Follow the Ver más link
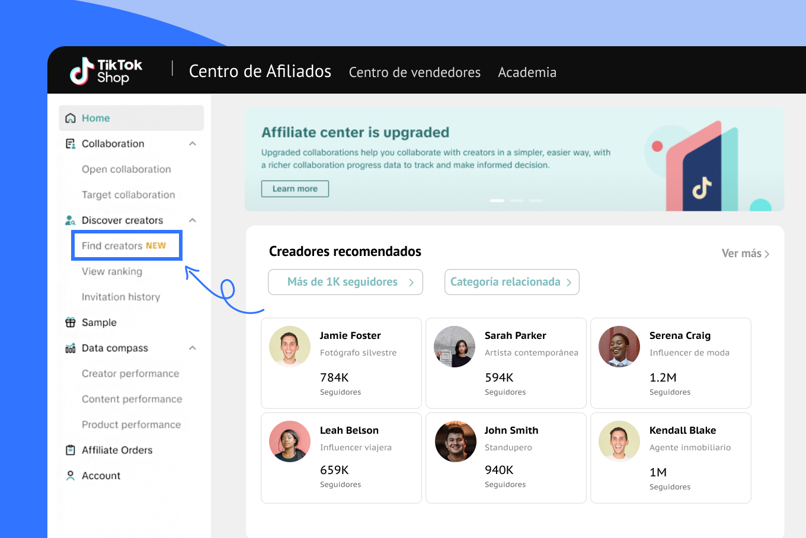 point(745,254)
